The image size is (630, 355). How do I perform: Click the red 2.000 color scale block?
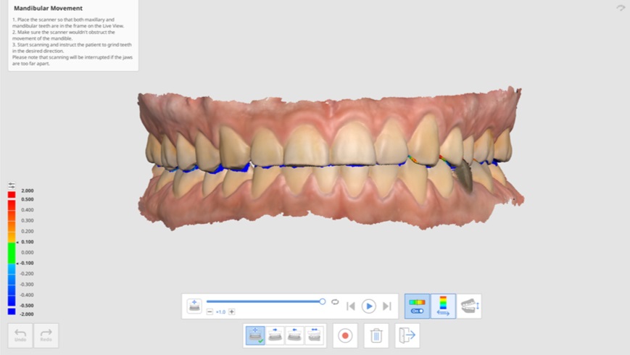click(12, 195)
